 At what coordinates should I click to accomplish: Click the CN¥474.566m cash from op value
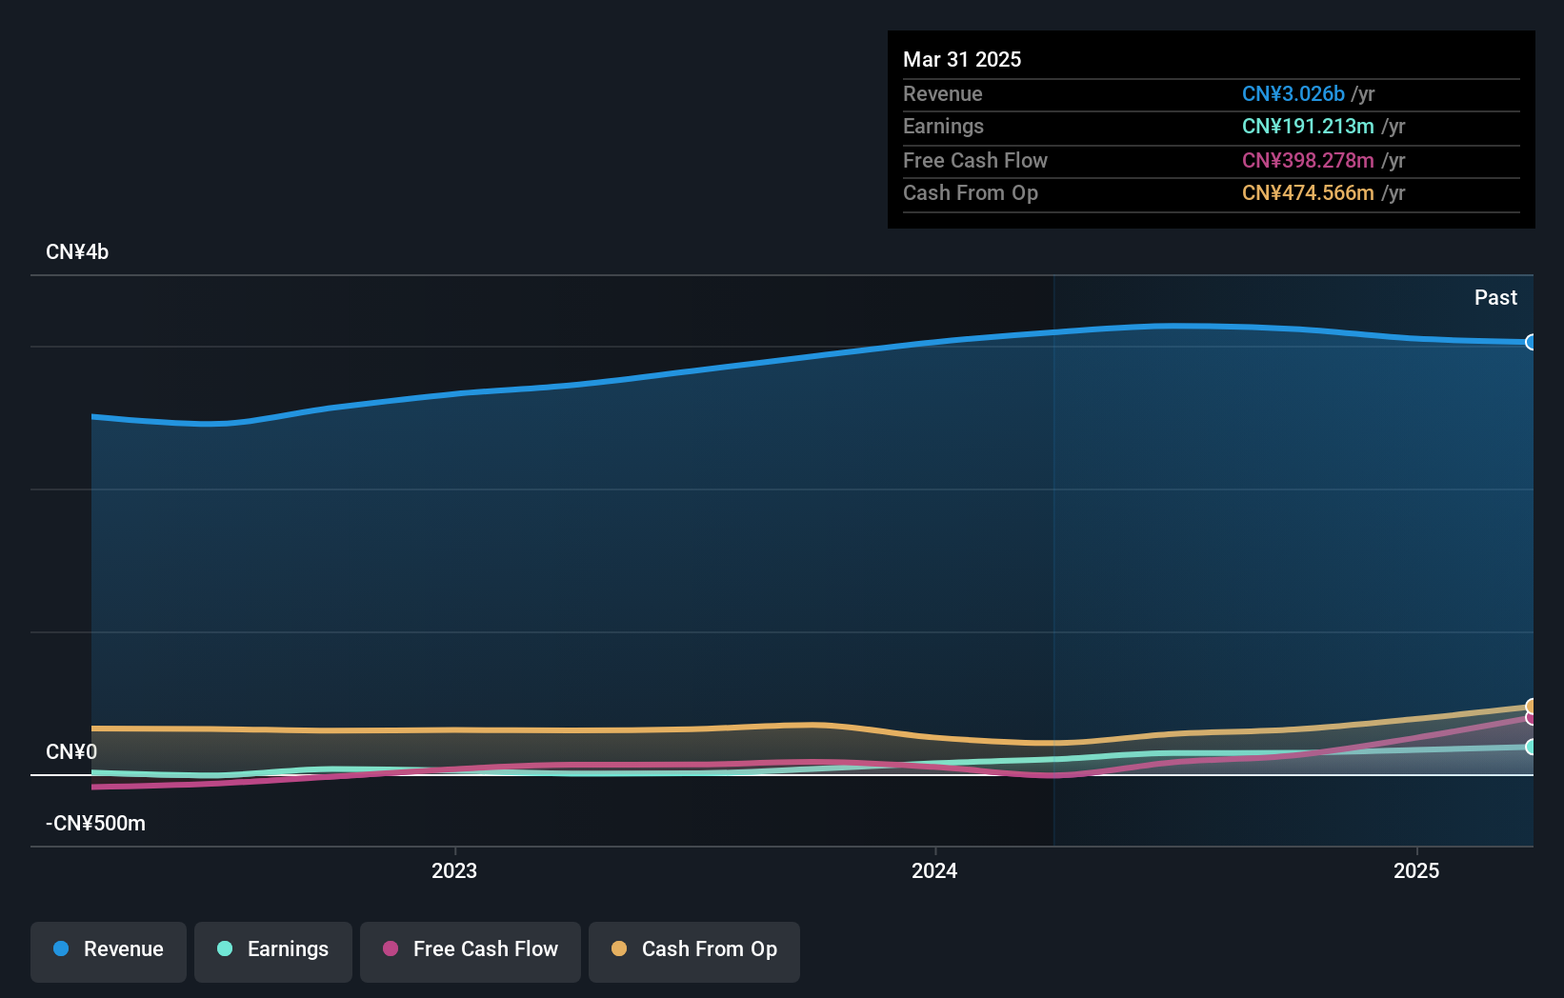(x=1308, y=193)
